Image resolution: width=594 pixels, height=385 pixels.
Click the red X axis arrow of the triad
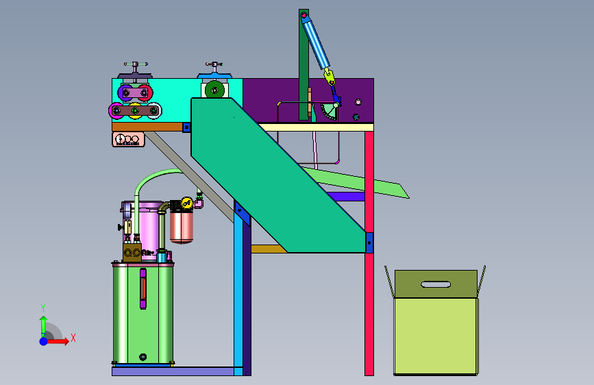pos(58,341)
